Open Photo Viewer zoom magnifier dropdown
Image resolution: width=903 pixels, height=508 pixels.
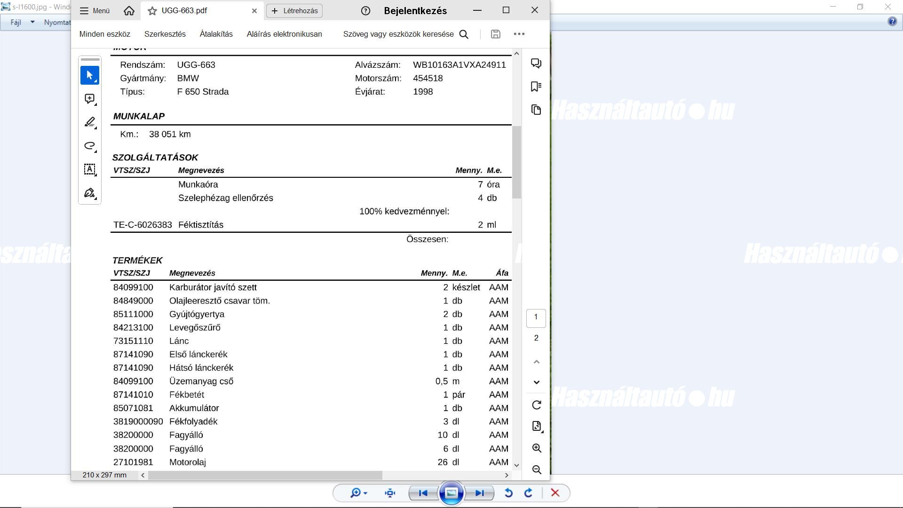358,493
